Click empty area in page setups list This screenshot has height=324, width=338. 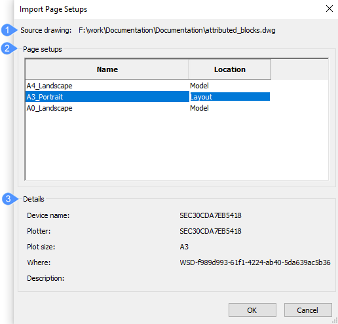pyautogui.click(x=177, y=146)
